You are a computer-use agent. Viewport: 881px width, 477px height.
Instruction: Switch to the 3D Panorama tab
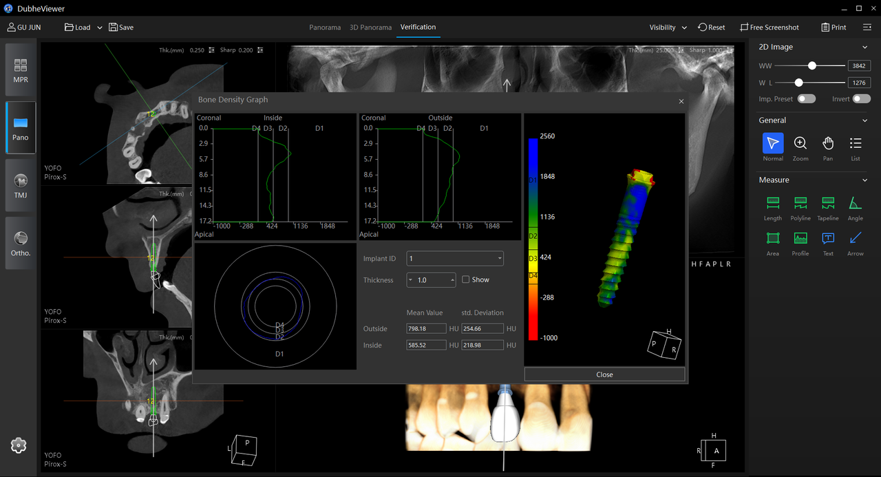(x=370, y=28)
